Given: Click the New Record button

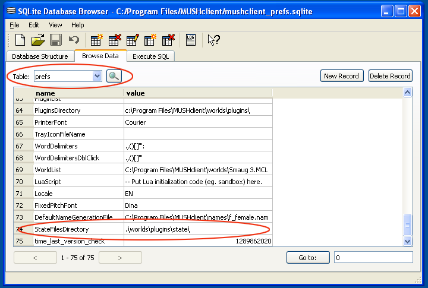Looking at the screenshot, I should pyautogui.click(x=342, y=76).
